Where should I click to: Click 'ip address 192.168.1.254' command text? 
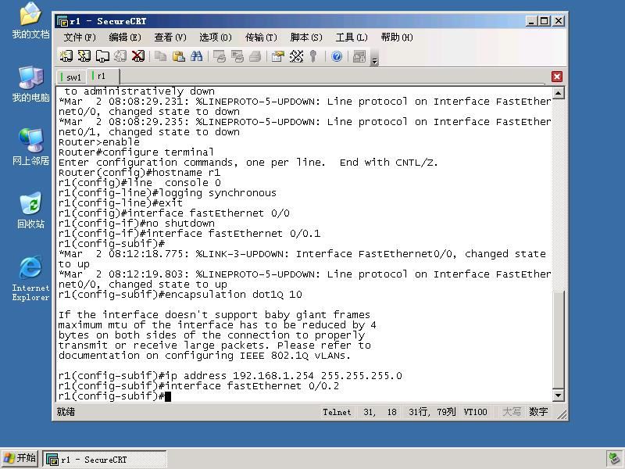(239, 376)
